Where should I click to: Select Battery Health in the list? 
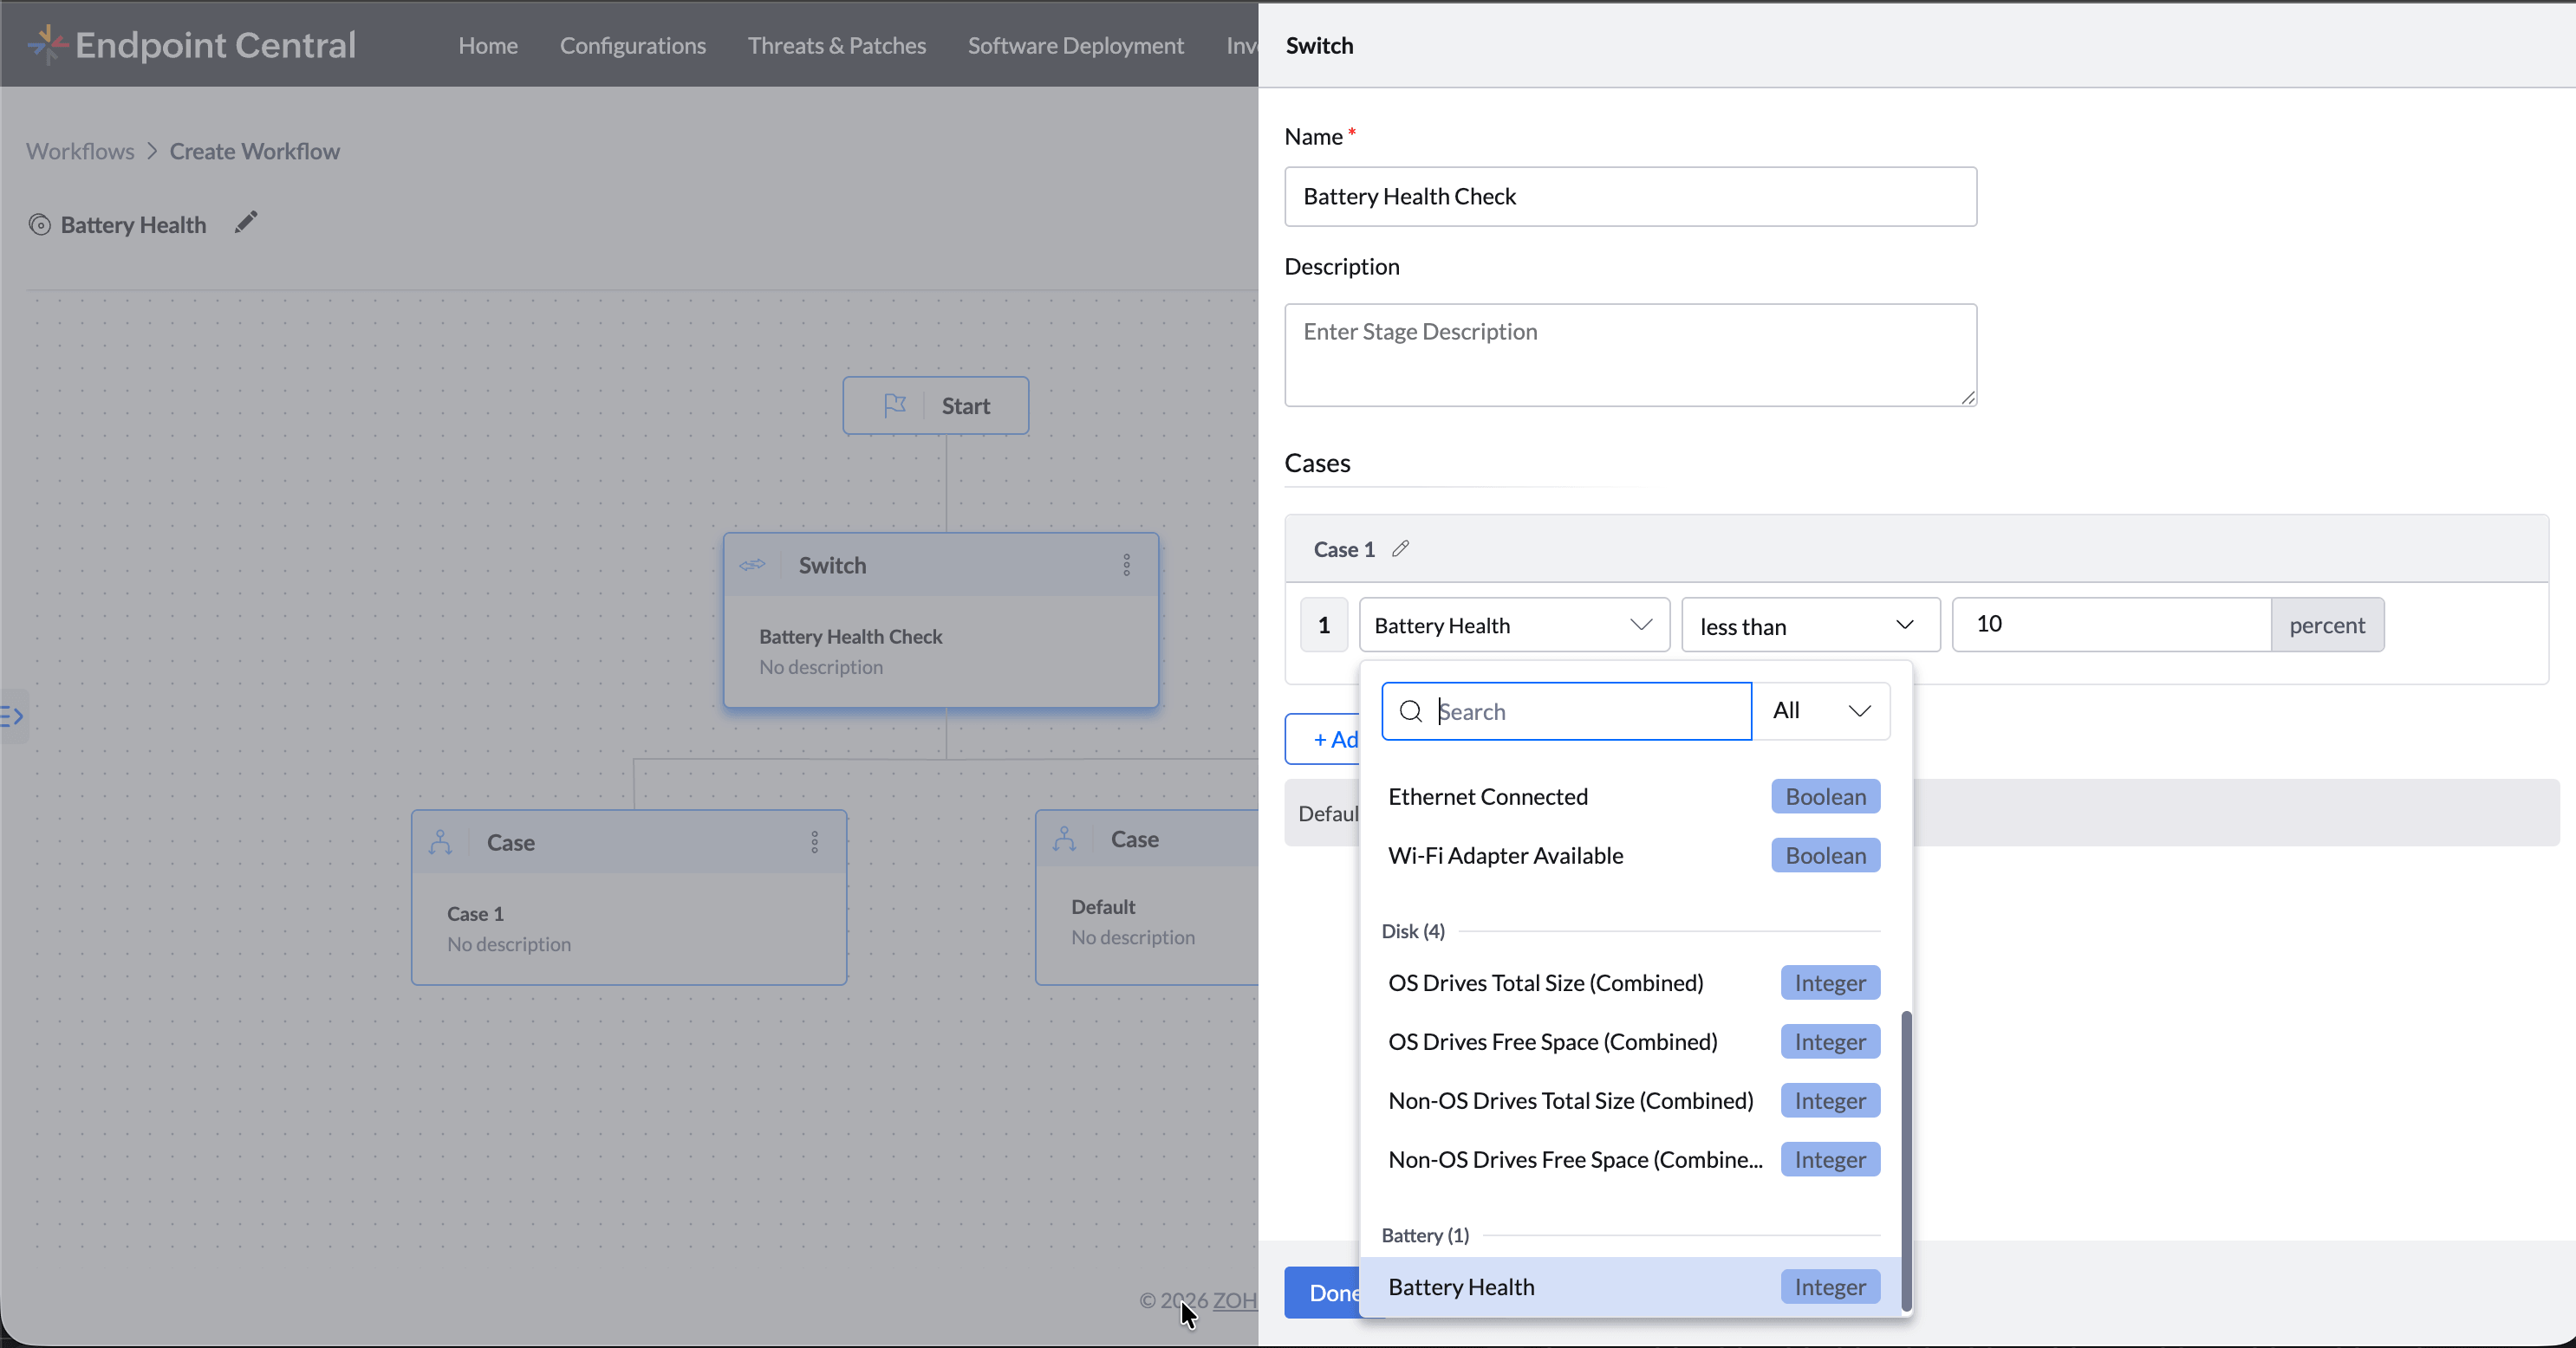[1630, 1287]
